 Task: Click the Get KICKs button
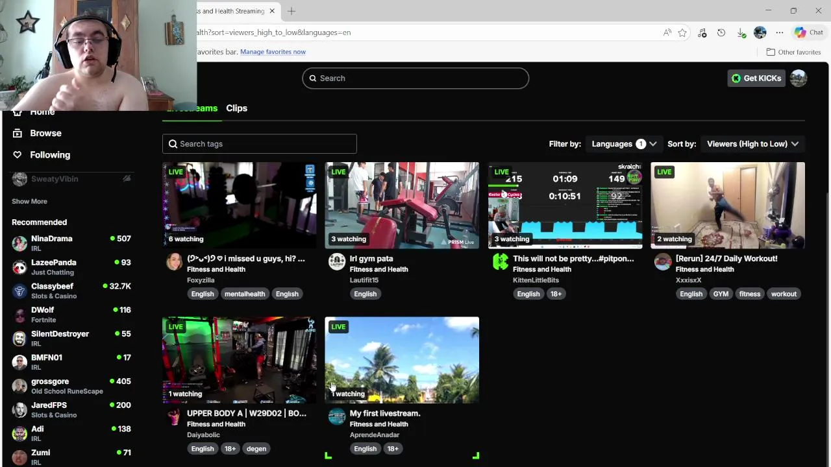pos(756,78)
